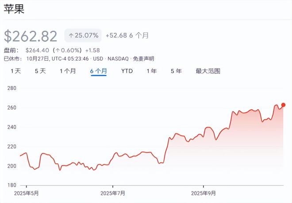Click the +52.68 six-month change text
292x203 pixels.
coord(117,35)
